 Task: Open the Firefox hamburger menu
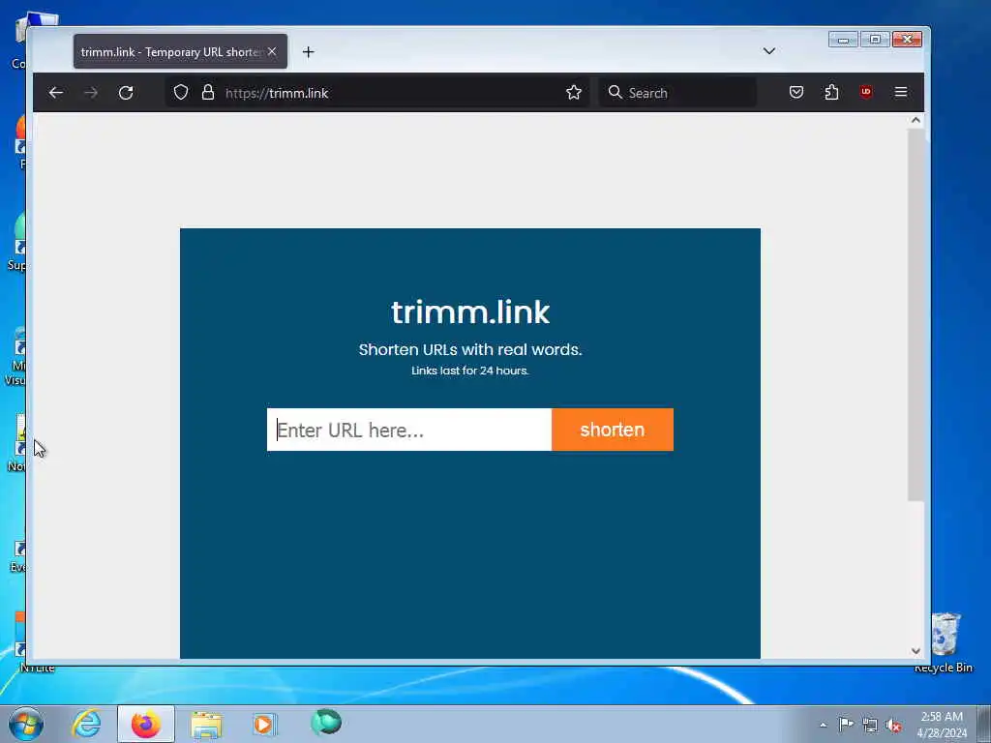coord(901,92)
